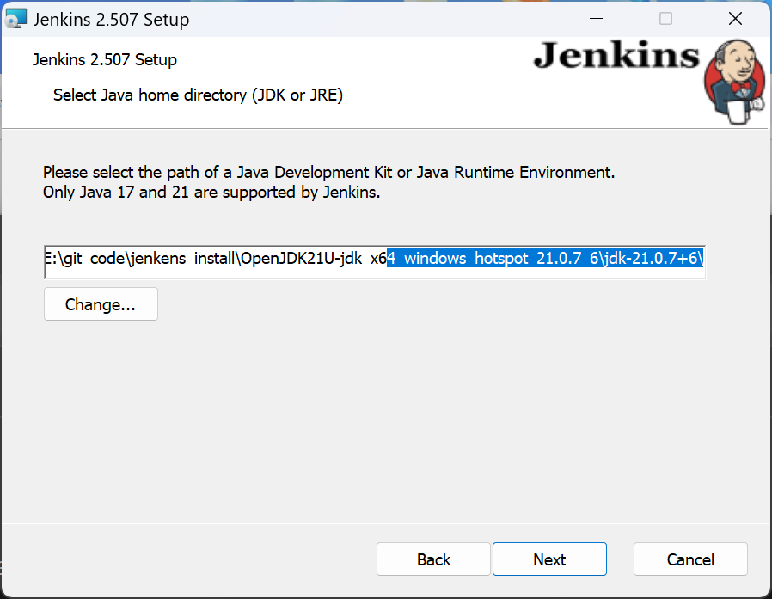Cancel the Jenkins installation
Viewport: 772px width, 599px height.
click(x=690, y=559)
